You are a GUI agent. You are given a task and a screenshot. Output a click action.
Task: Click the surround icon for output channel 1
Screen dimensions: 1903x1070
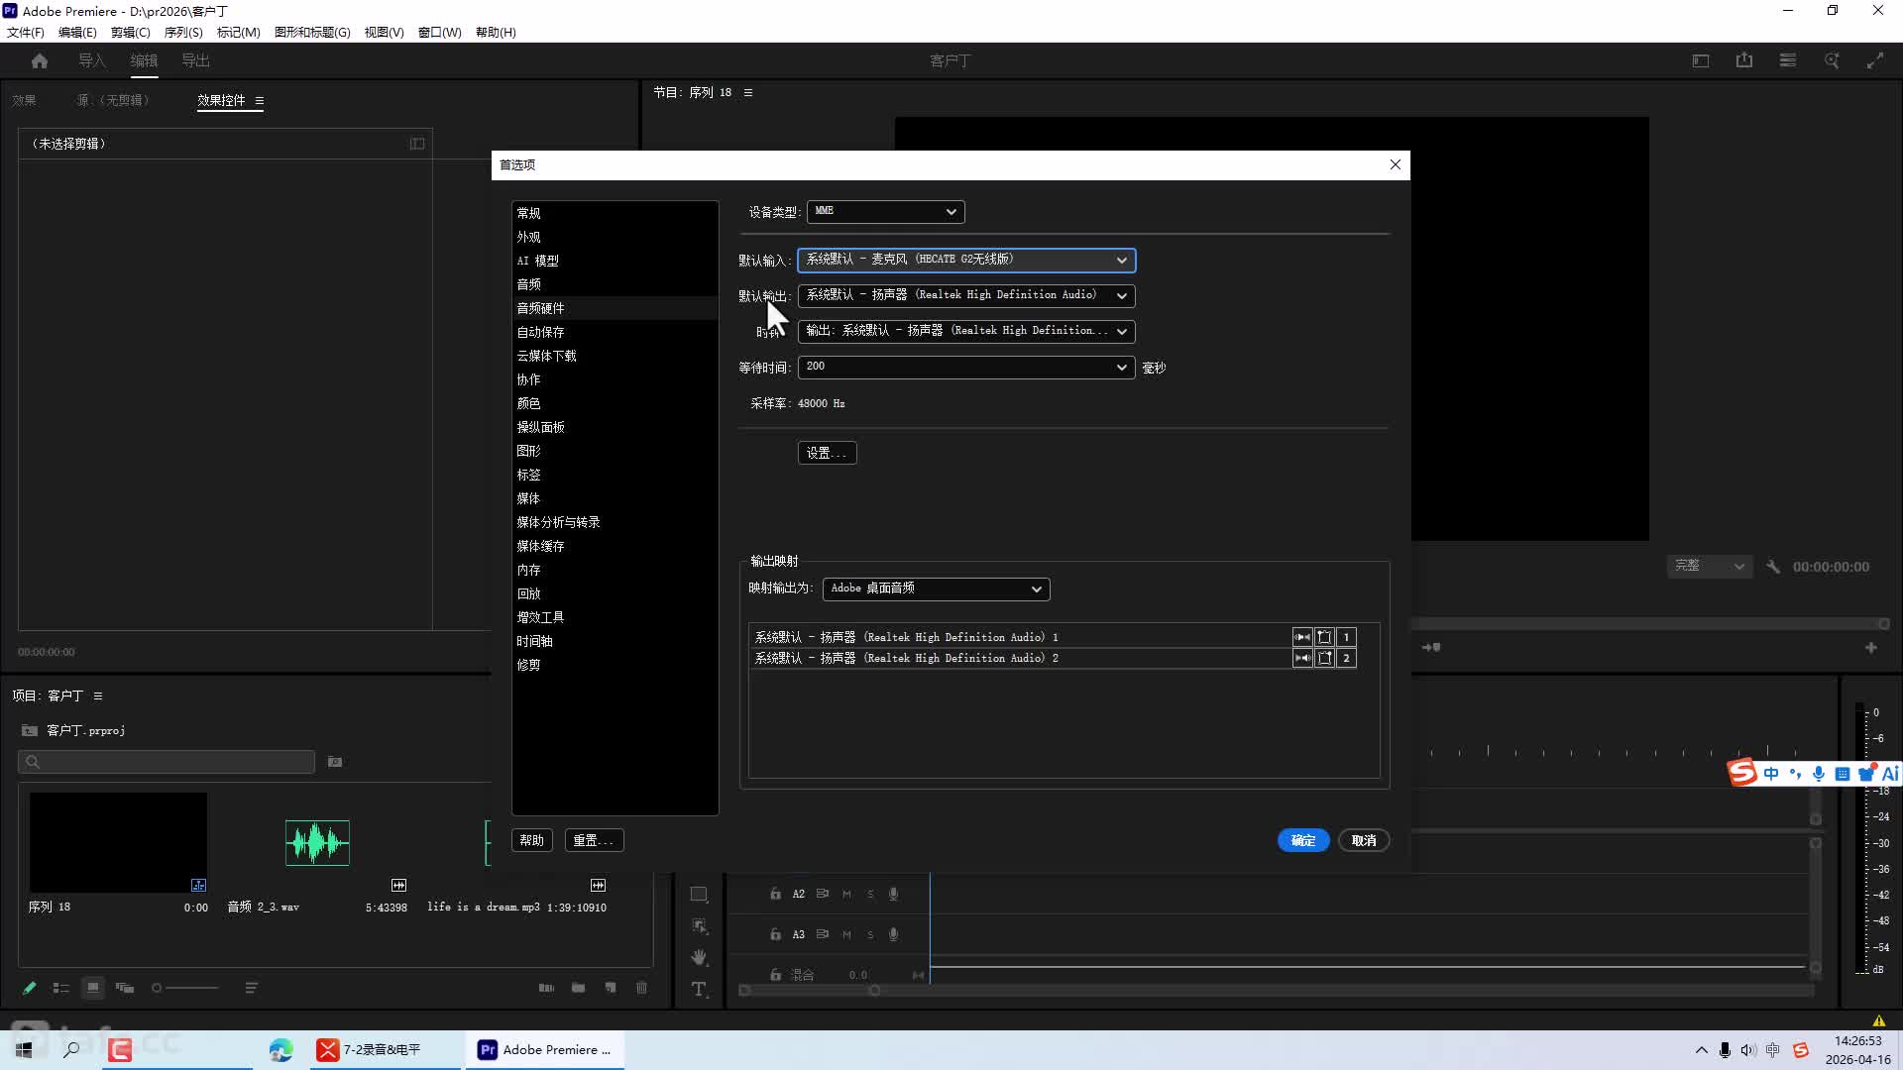(x=1324, y=637)
